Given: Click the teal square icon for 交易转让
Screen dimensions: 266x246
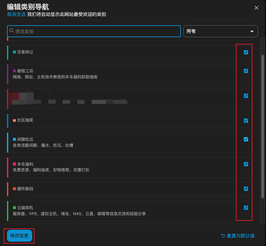Looking at the screenshot, I should [15, 52].
